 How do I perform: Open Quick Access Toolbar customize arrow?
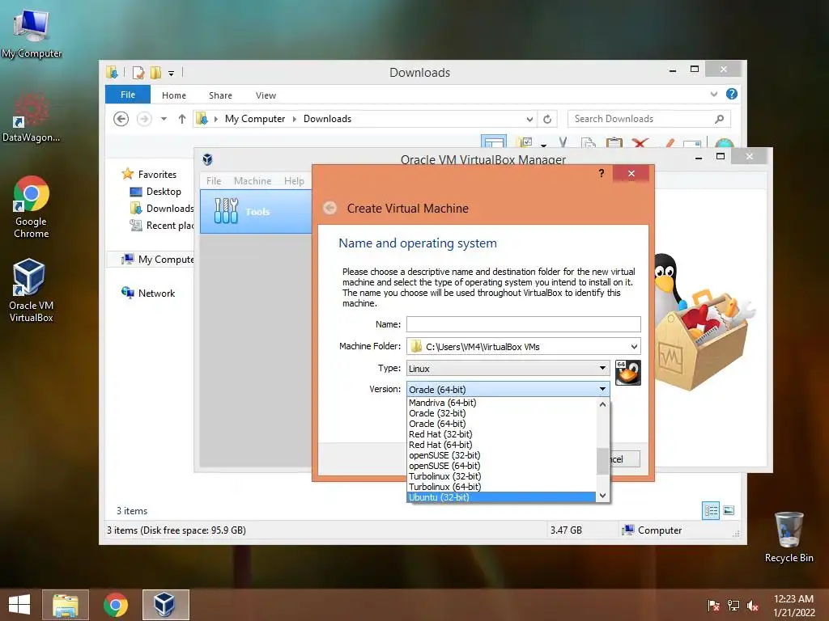coord(172,73)
